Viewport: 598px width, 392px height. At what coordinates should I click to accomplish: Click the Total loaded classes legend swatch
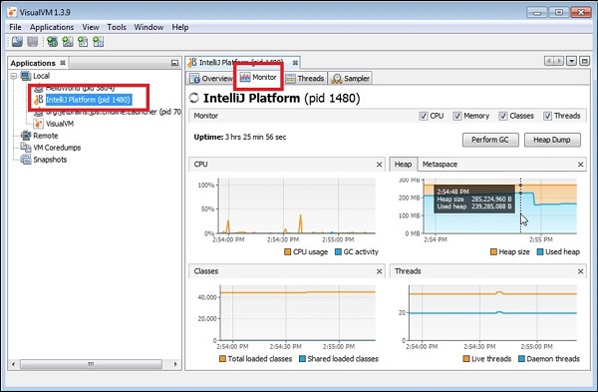(x=222, y=359)
